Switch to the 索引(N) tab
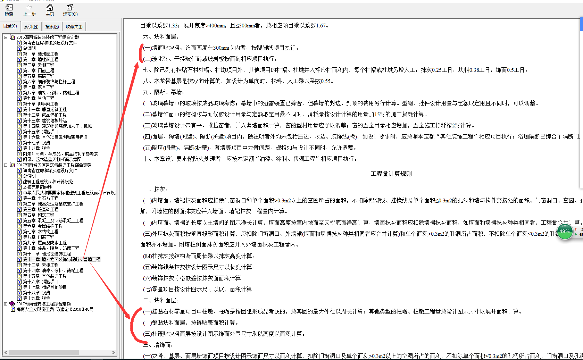The width and height of the screenshot is (583, 360). [x=31, y=26]
